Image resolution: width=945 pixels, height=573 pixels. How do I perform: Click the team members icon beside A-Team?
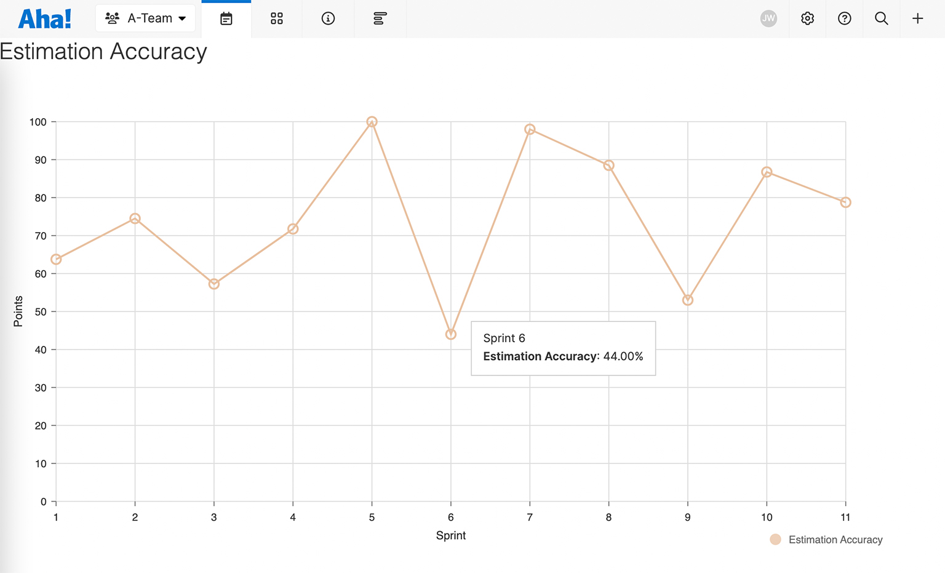tap(112, 18)
